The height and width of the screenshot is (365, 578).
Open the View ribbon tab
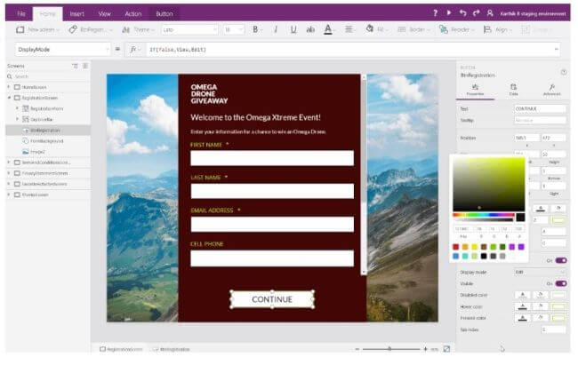(x=105, y=14)
